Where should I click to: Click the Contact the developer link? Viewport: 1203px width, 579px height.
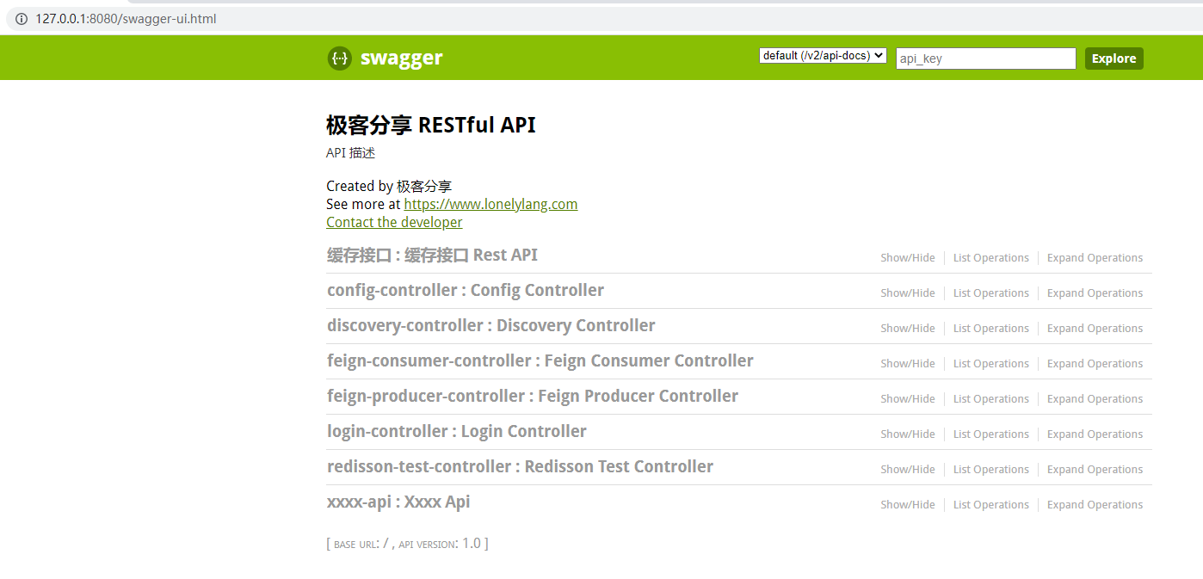tap(394, 222)
